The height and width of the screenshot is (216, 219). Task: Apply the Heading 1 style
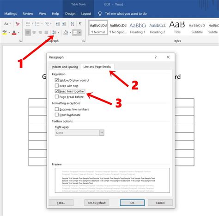pos(138,28)
